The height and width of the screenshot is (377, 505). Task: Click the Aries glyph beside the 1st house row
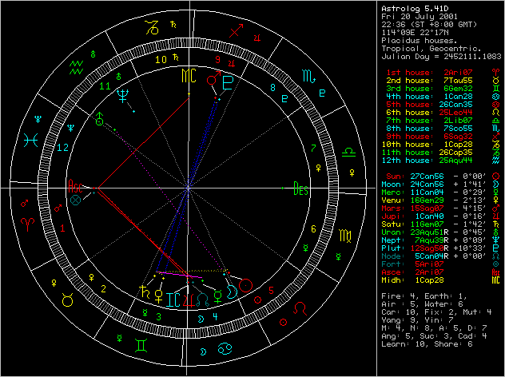495,73
